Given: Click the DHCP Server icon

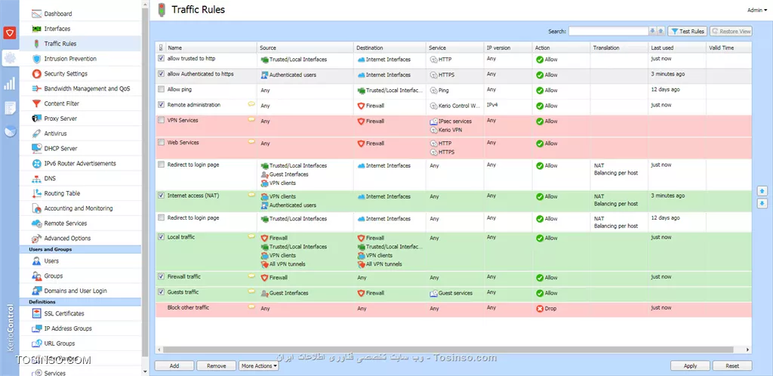Looking at the screenshot, I should [36, 148].
